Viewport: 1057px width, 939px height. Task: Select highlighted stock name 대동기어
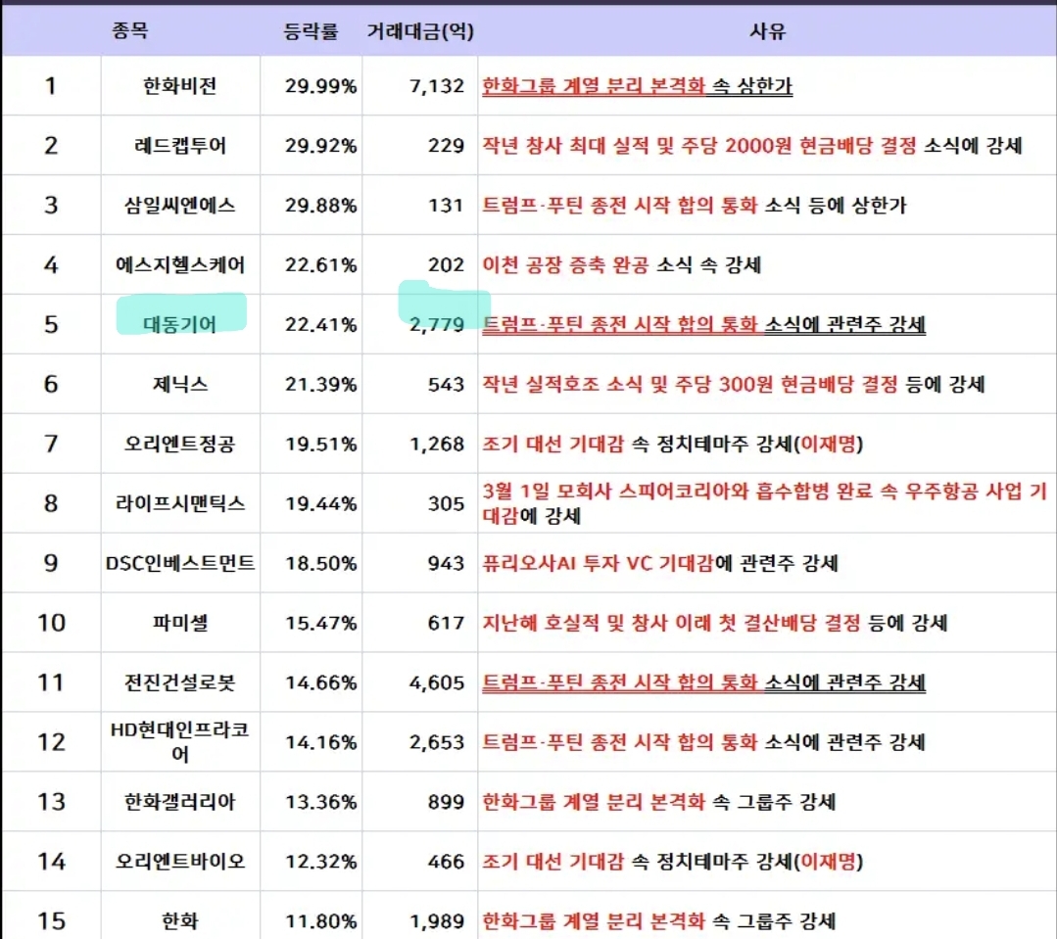click(x=180, y=325)
